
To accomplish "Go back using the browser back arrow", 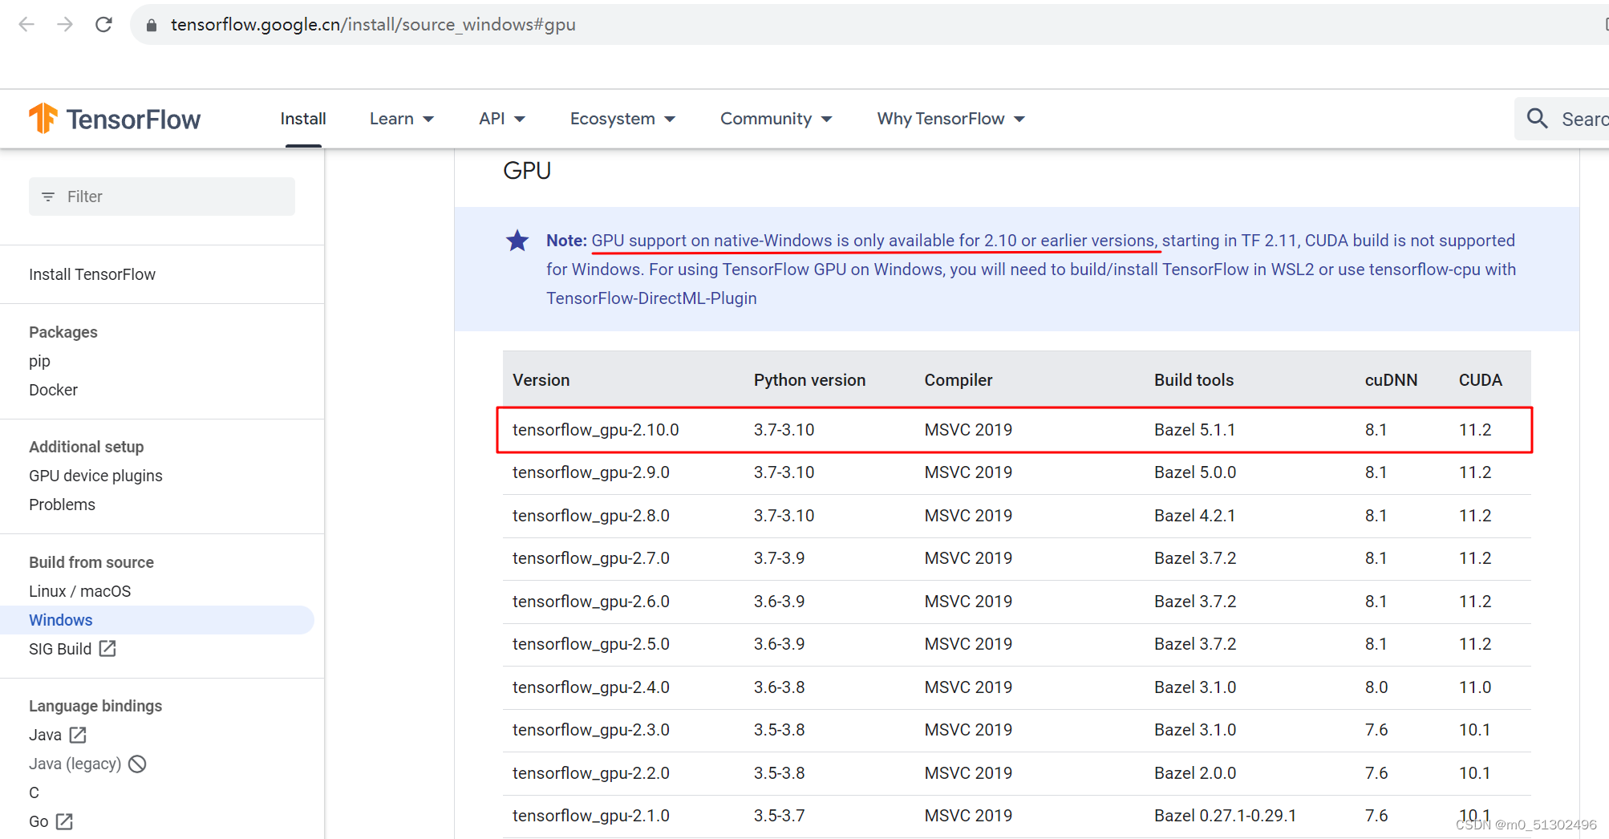I will point(26,25).
